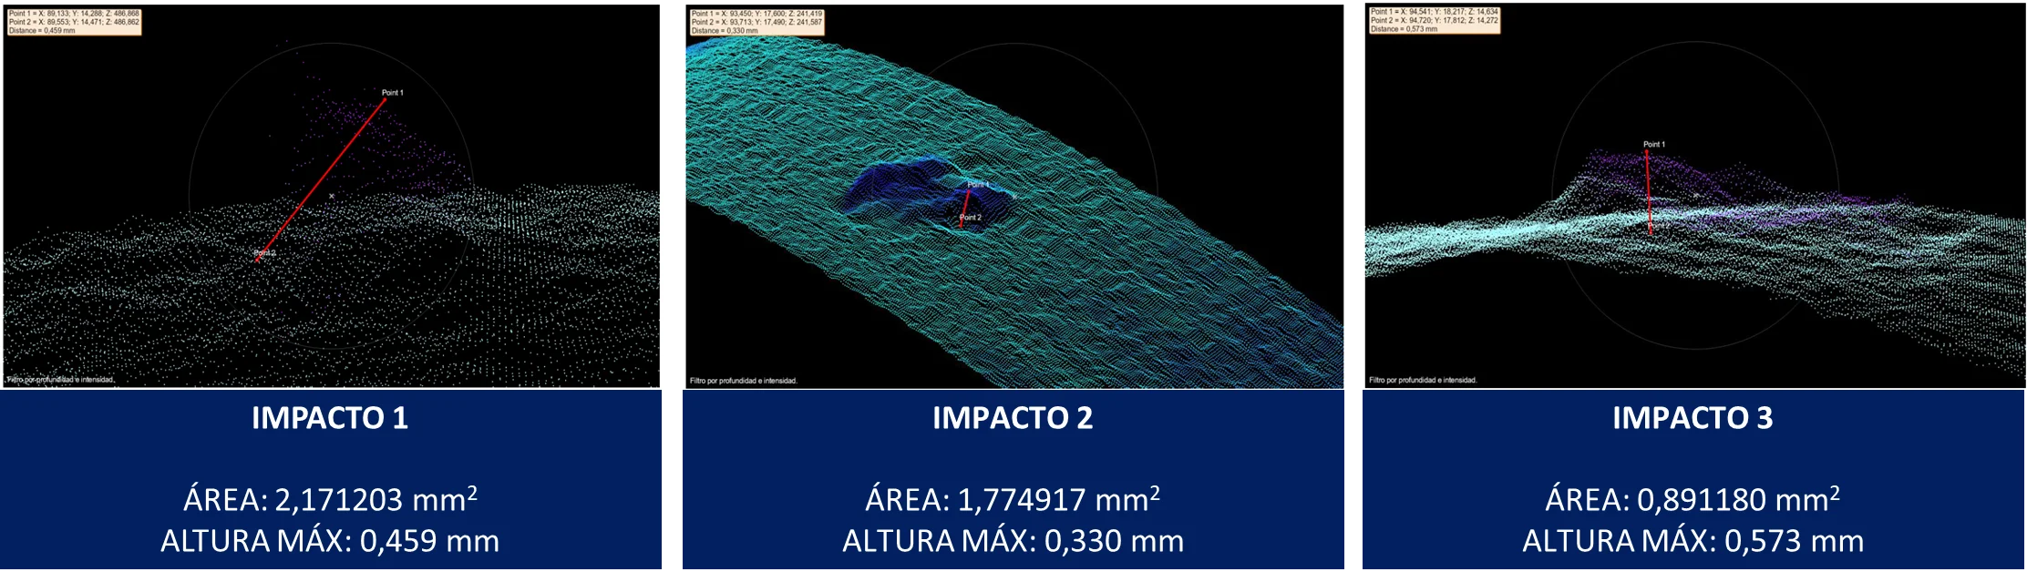This screenshot has width=2027, height=582.
Task: Select the IMPACTO 3 heading
Action: click(1693, 418)
